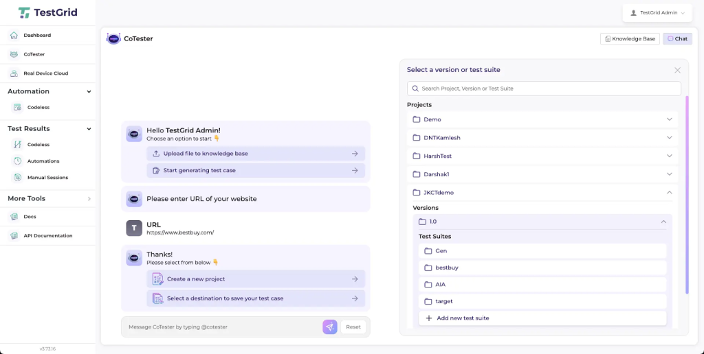The image size is (704, 354).
Task: Click the Reset button
Action: click(353, 327)
